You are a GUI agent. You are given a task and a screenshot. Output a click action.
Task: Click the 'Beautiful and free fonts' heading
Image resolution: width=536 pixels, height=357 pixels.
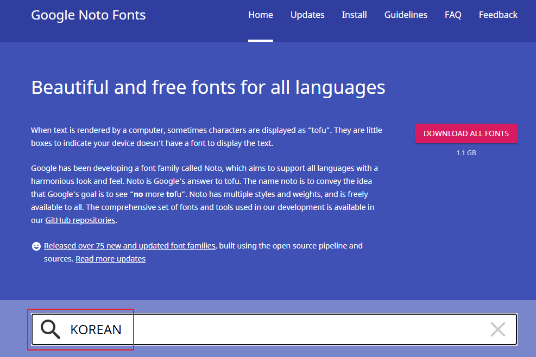click(x=208, y=87)
